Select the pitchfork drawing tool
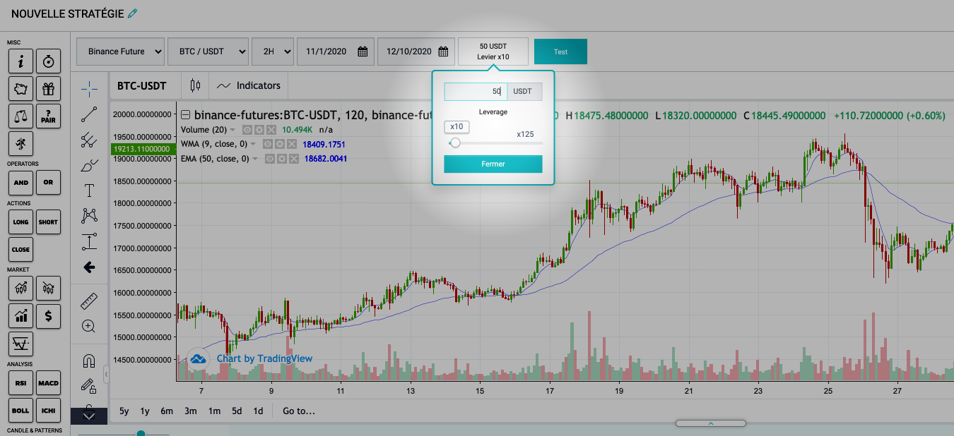954x436 pixels. [x=89, y=140]
